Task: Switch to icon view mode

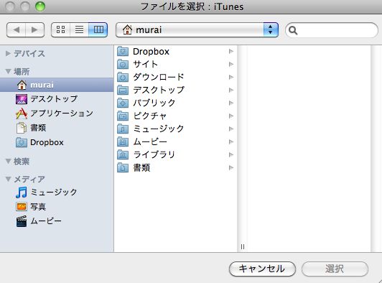Action: pos(60,29)
